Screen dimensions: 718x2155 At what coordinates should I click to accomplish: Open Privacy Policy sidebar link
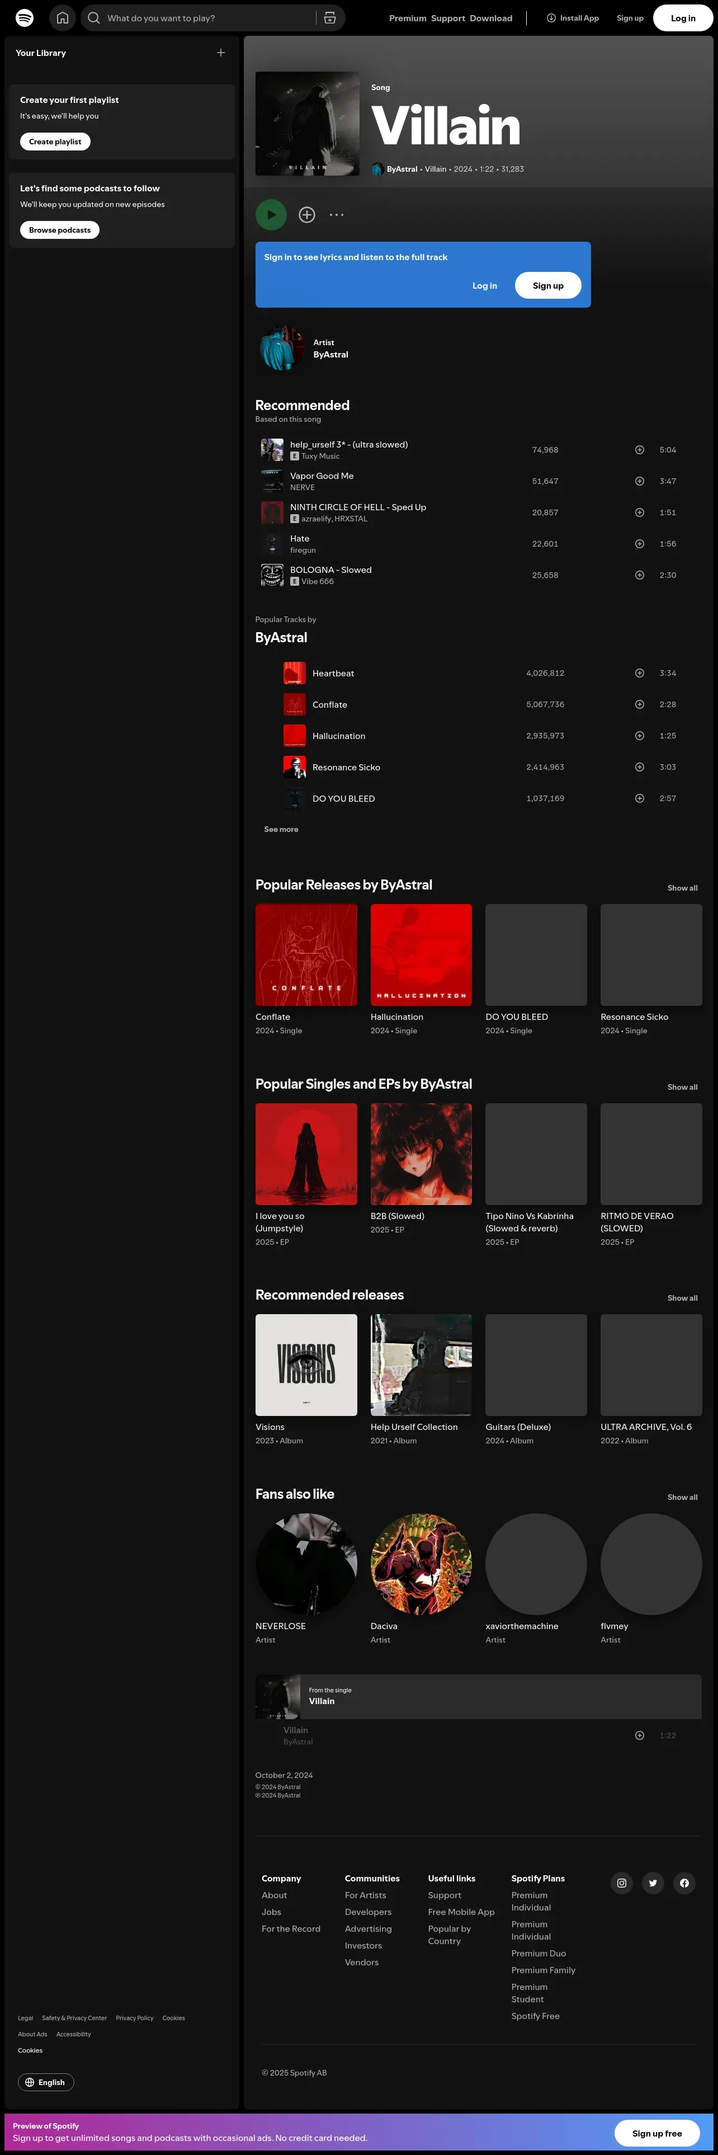coord(135,2018)
